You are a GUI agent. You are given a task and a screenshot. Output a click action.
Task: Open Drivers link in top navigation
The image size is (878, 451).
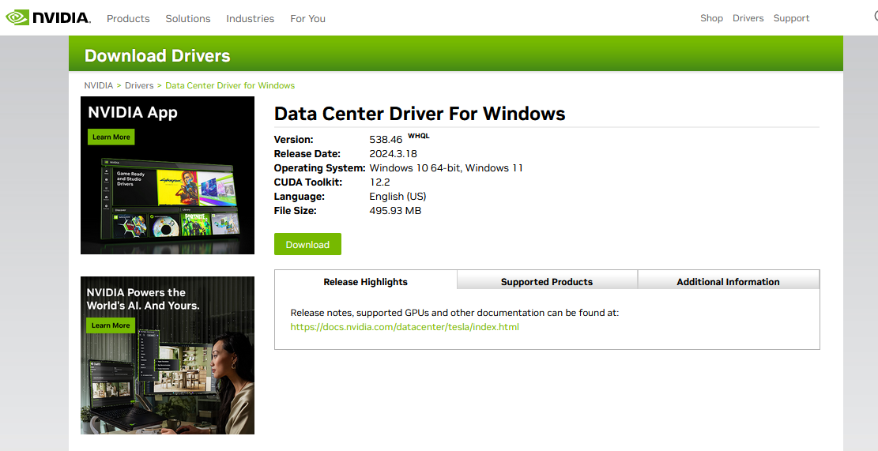[748, 18]
